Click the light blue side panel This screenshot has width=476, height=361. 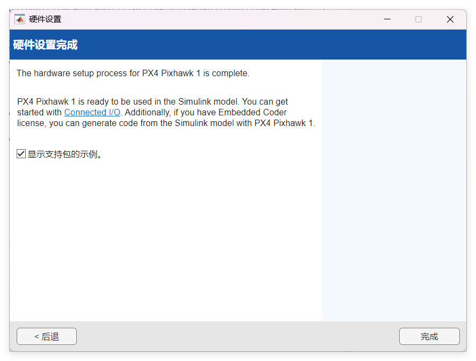(x=394, y=188)
